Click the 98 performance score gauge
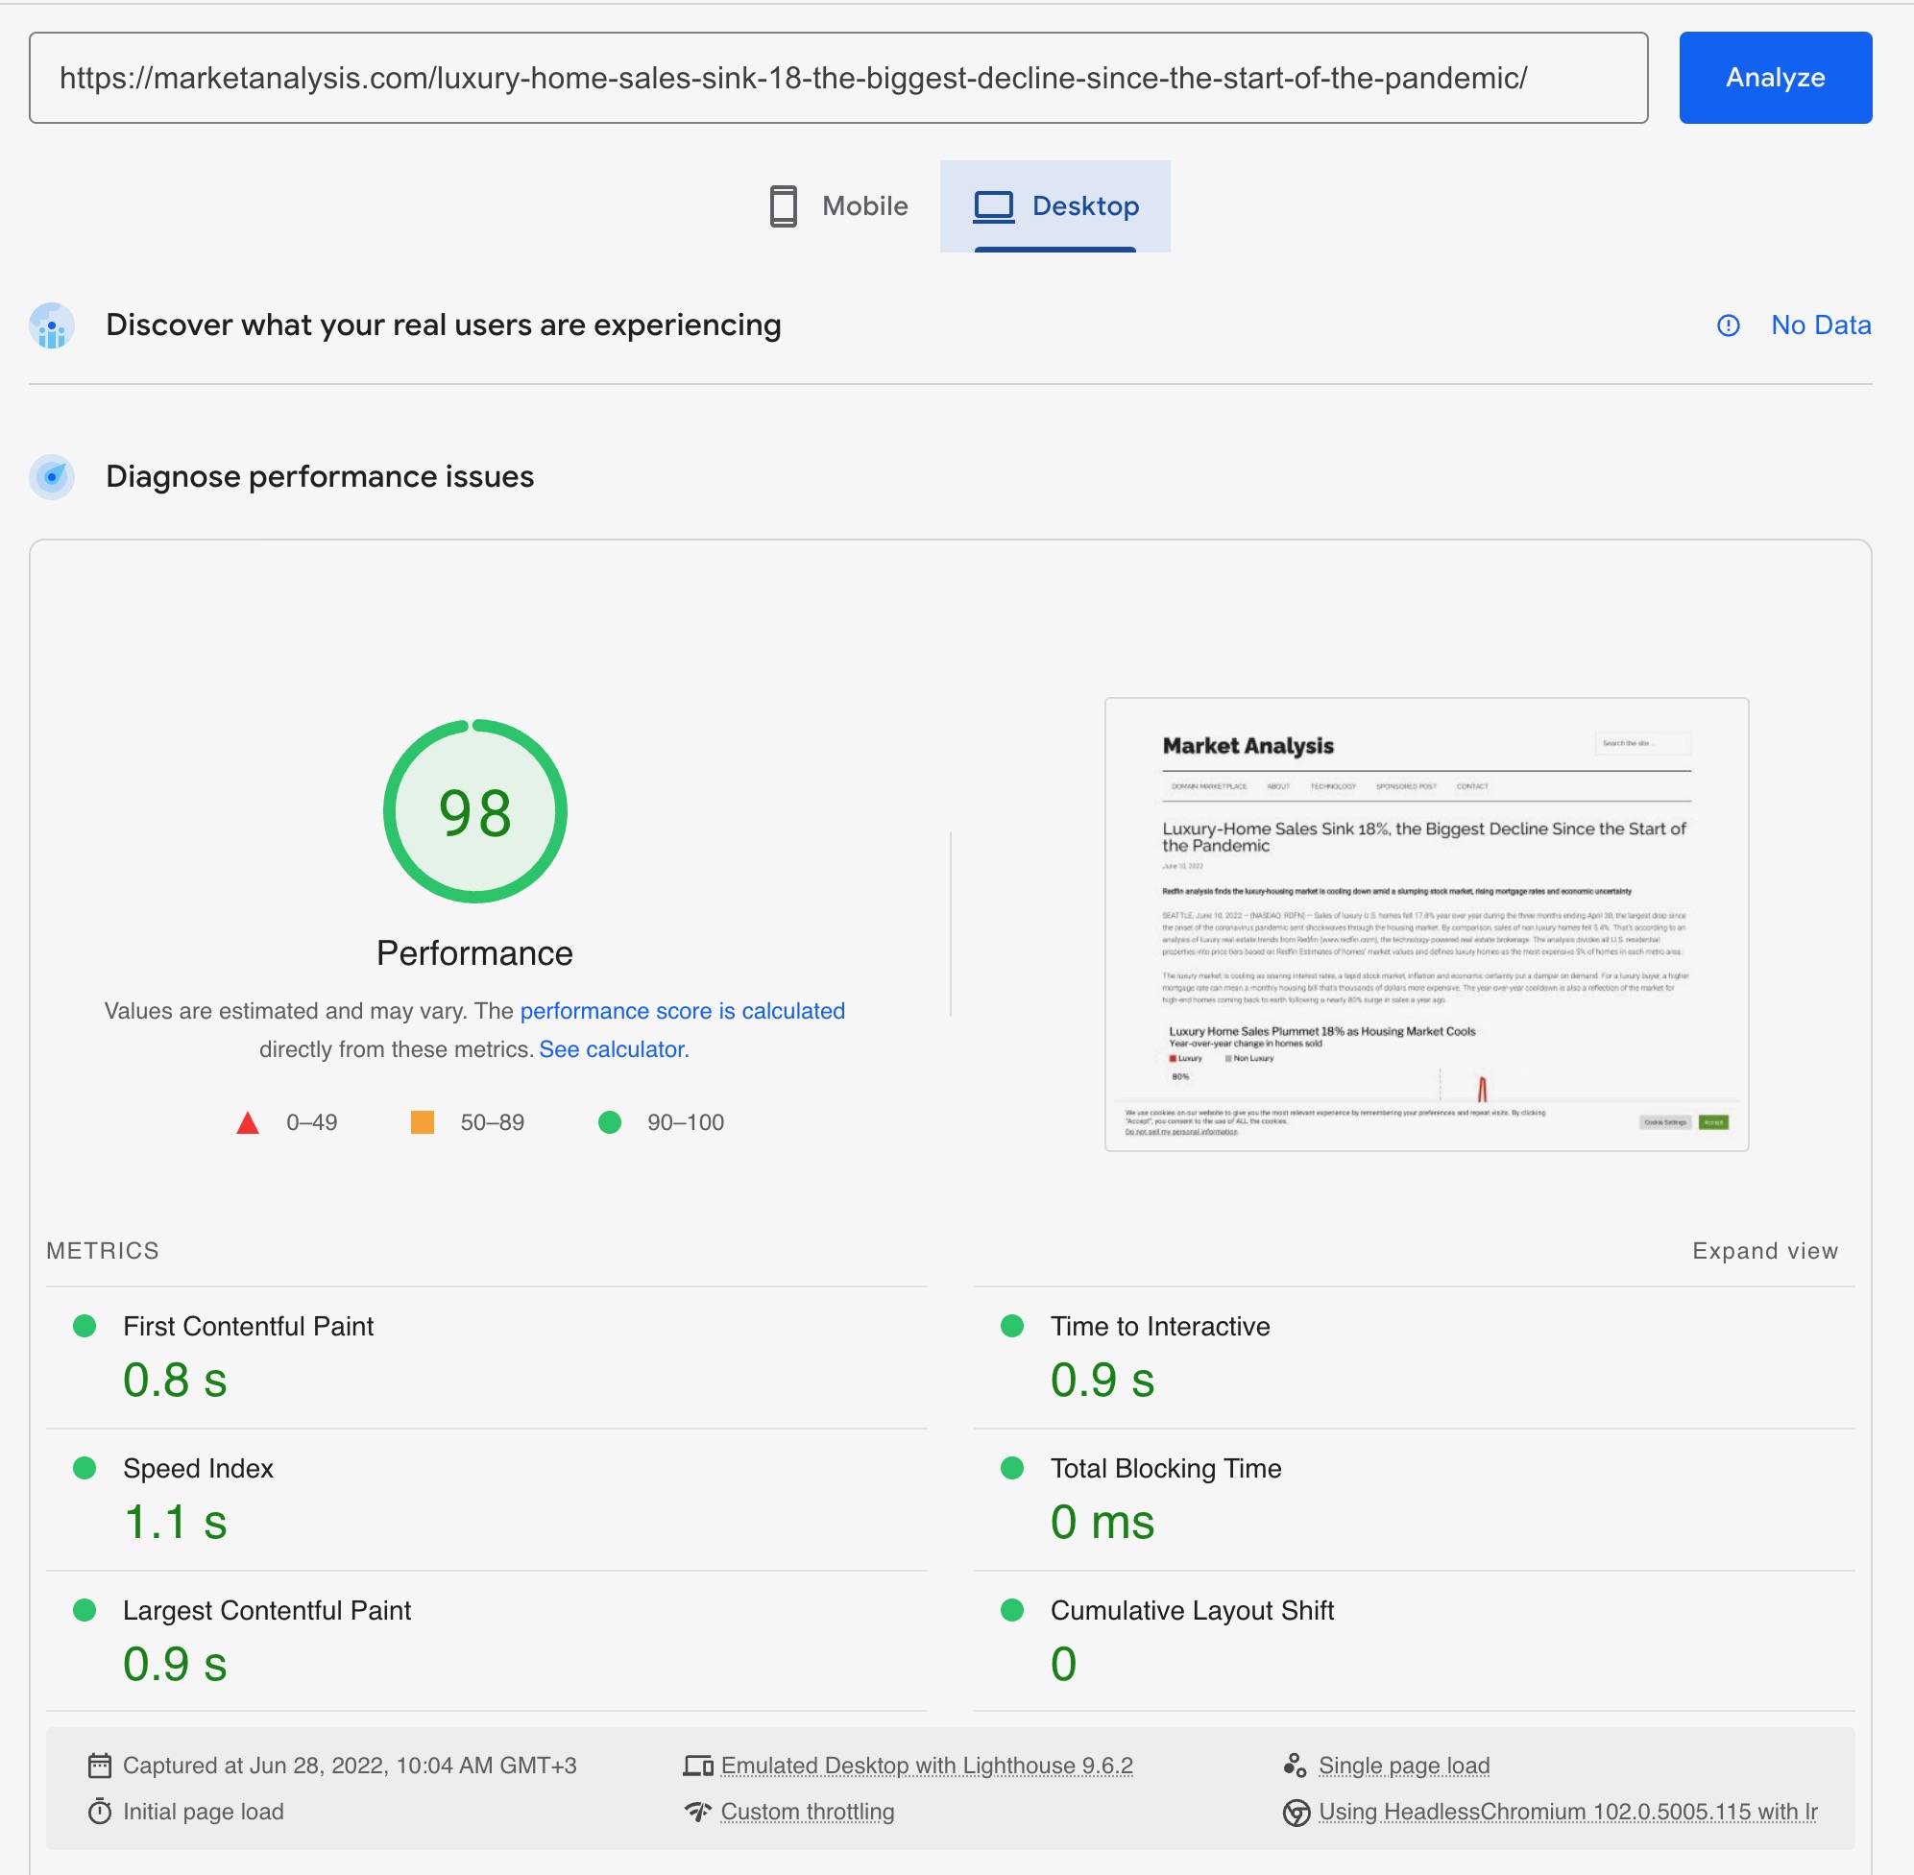 (x=474, y=812)
